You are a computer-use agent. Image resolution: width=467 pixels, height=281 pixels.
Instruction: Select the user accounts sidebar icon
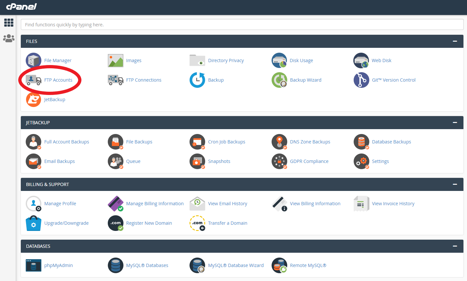coord(8,38)
